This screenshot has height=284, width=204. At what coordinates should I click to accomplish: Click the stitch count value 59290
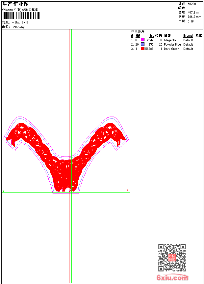(x=192, y=4)
